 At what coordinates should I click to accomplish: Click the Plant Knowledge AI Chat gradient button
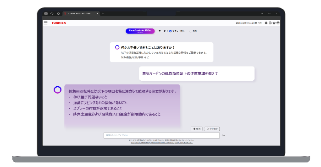(x=140, y=31)
